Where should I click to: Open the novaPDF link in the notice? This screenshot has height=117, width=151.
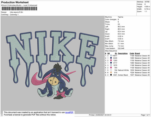(69, 112)
